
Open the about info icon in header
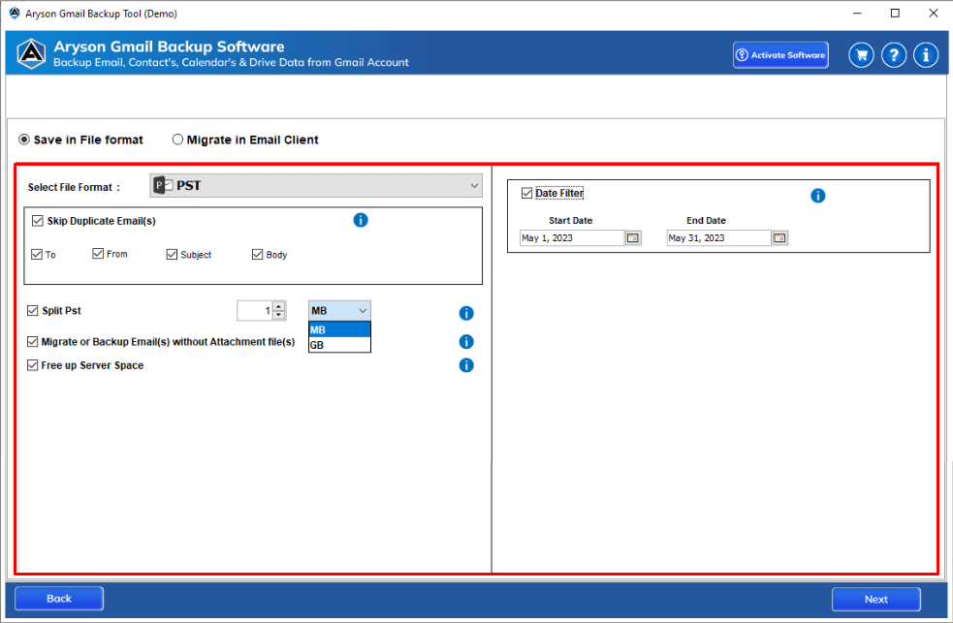point(926,55)
